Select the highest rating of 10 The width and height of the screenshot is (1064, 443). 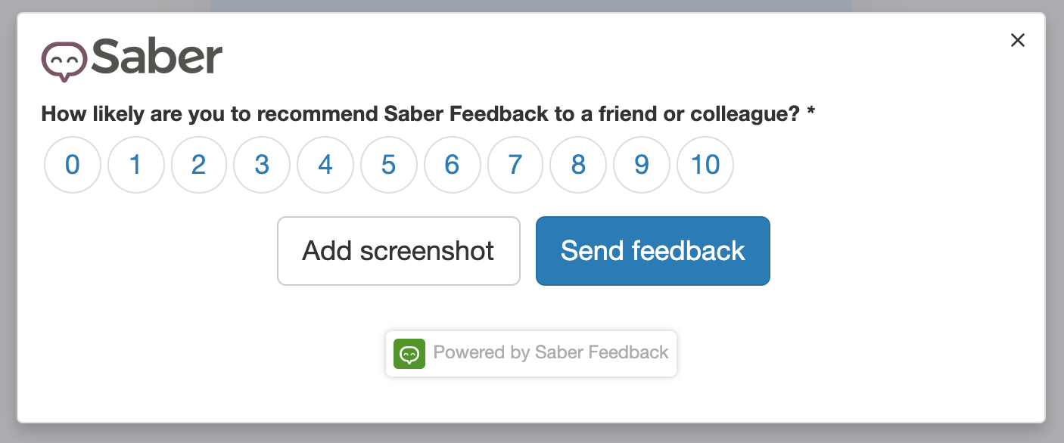[x=705, y=165]
